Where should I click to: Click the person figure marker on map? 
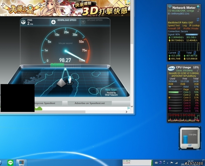70,80
